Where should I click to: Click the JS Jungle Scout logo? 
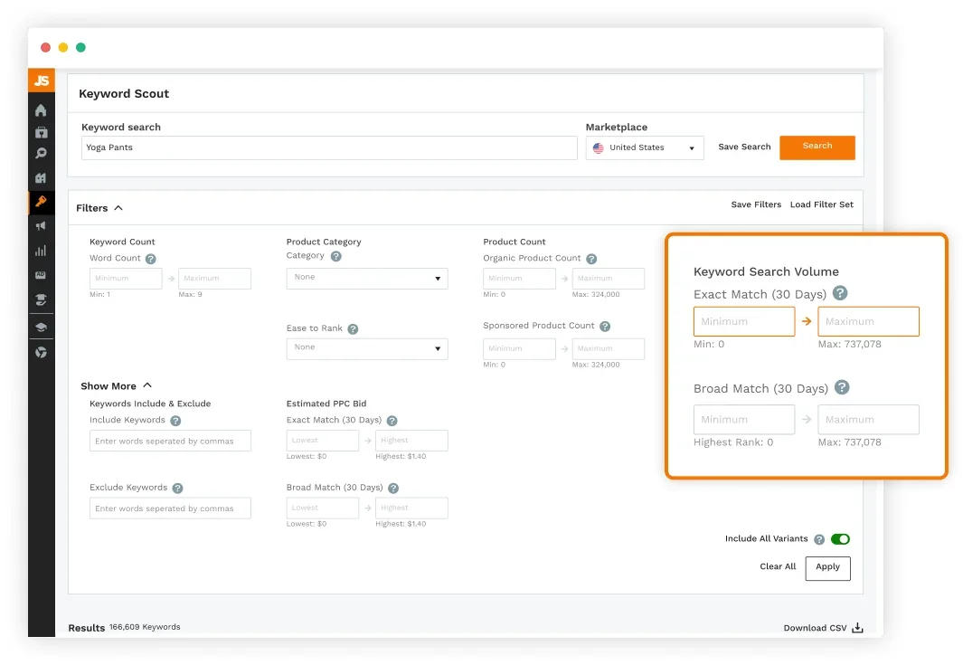pyautogui.click(x=42, y=81)
